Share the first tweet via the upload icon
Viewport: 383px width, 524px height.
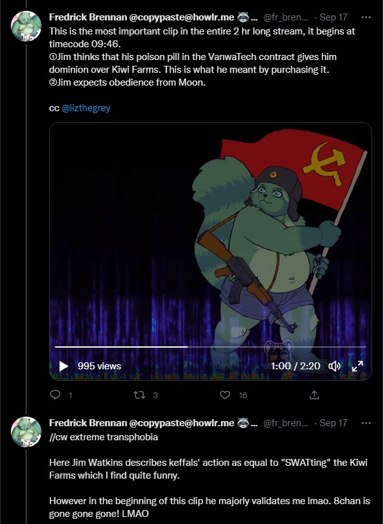(x=314, y=395)
